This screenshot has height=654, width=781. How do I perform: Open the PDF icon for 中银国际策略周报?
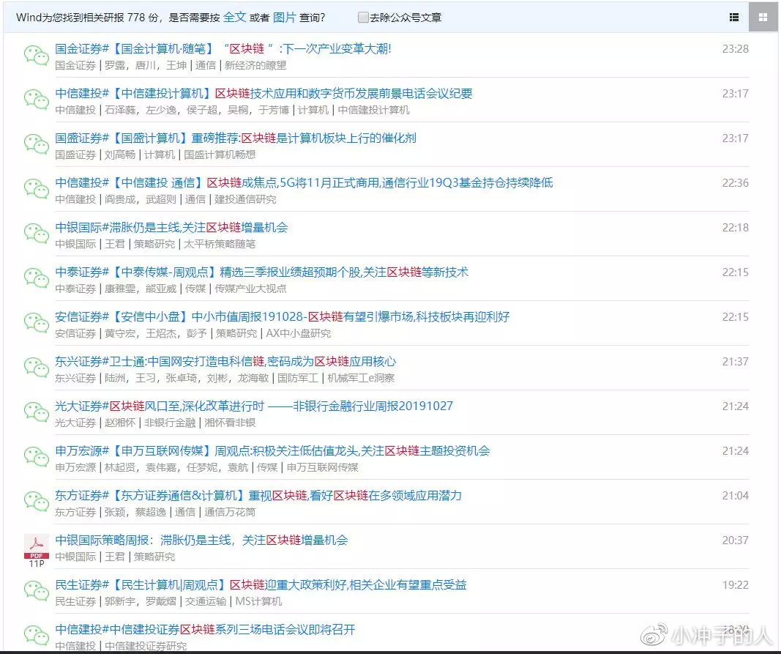click(x=36, y=548)
